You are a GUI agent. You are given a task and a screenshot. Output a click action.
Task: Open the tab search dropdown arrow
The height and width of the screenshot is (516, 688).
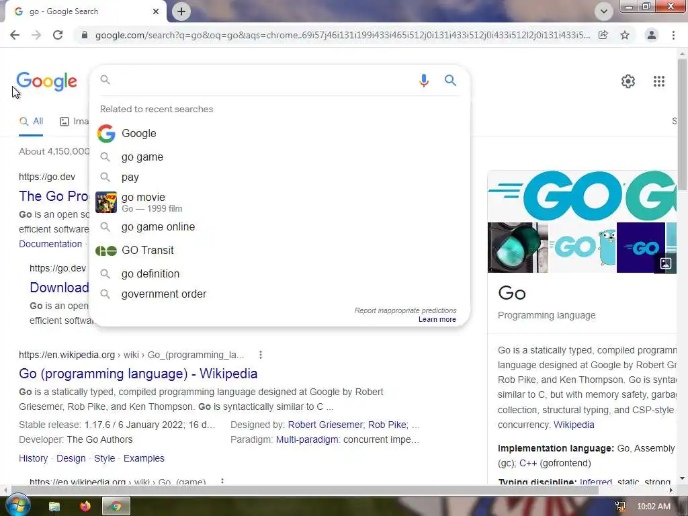coord(604,11)
